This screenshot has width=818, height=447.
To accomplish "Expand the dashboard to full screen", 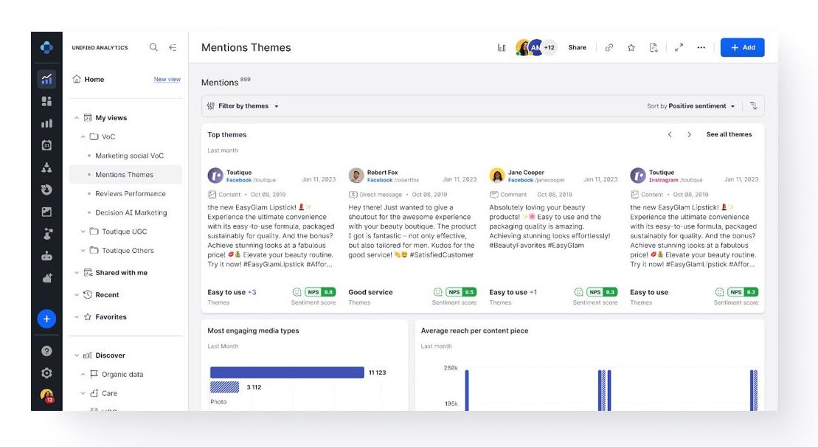I will click(x=679, y=47).
